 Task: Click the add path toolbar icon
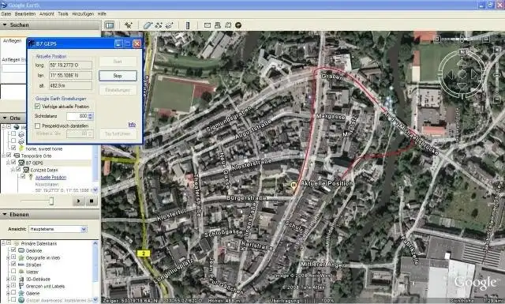159,25
